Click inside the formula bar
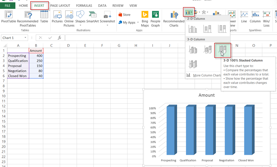Screen dimensions: 277x167 coord(125,38)
